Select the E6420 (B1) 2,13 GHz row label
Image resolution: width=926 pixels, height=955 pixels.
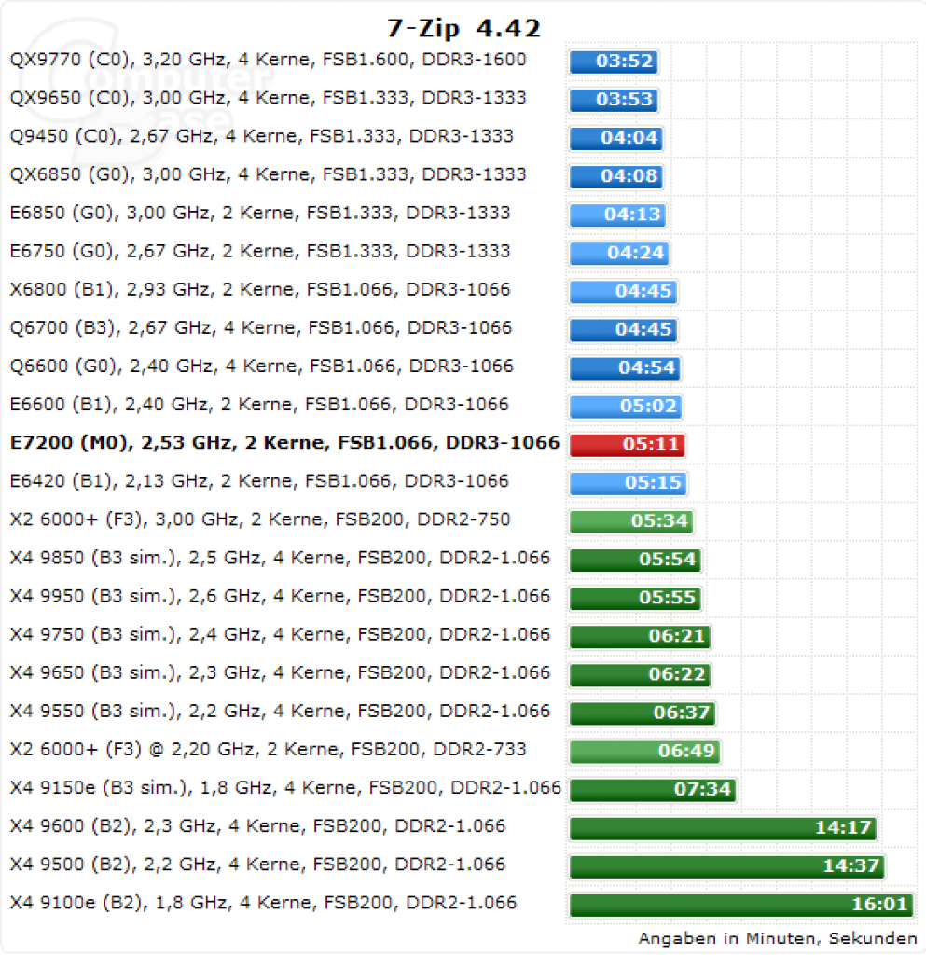coord(259,482)
